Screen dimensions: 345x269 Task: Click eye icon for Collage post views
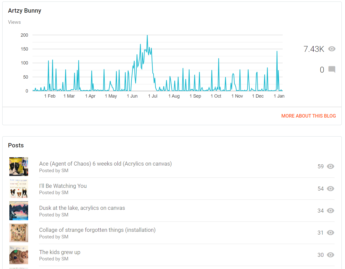click(330, 233)
